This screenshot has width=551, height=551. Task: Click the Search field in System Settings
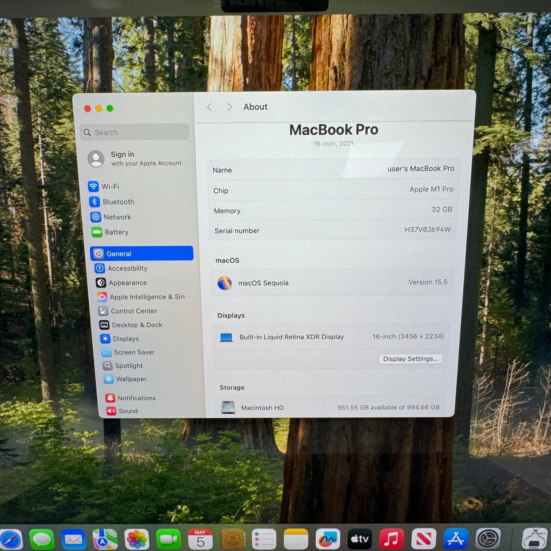click(135, 132)
